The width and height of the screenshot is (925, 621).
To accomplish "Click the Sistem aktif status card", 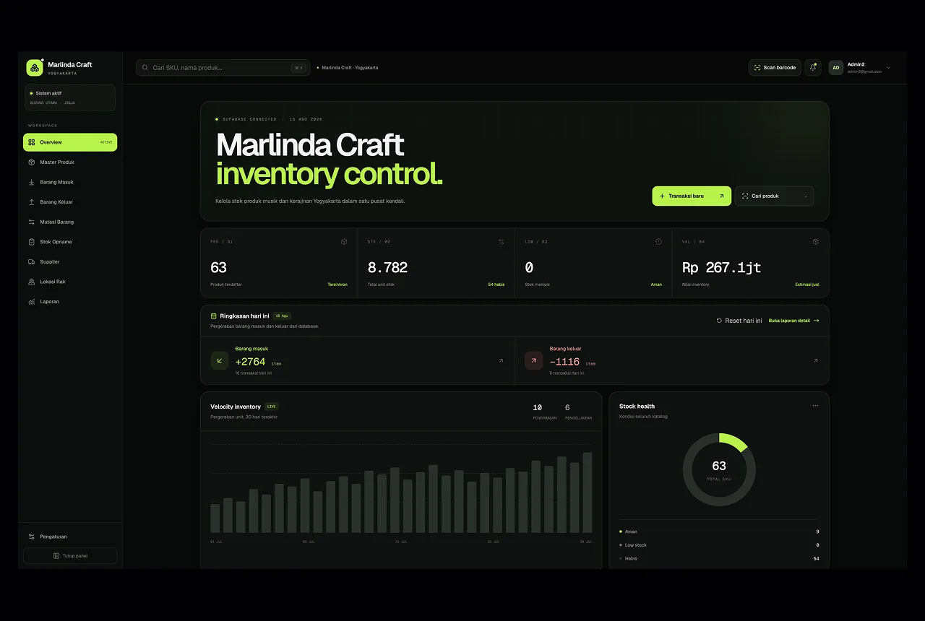I will [70, 97].
